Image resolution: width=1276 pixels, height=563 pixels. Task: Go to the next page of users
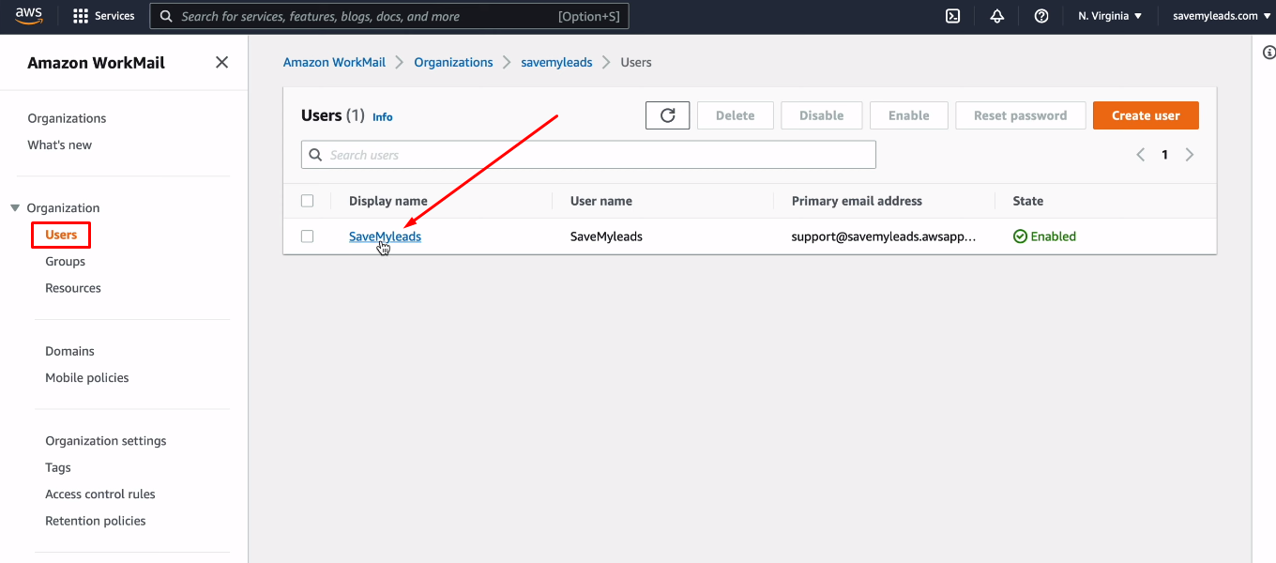pyautogui.click(x=1190, y=155)
